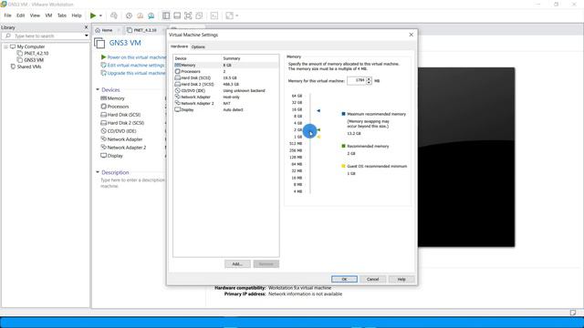Image resolution: width=584 pixels, height=328 pixels.
Task: Collapse the My Computer tree node
Action: click(5, 46)
